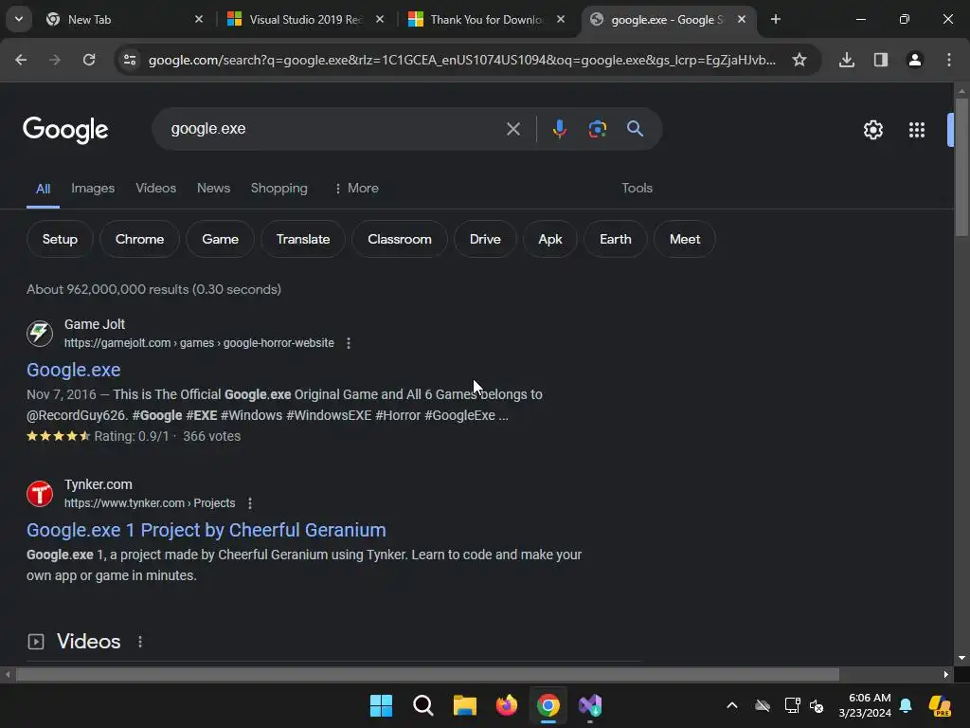Open Google.exe 1 Project Tynker result
The width and height of the screenshot is (970, 728).
coord(206,530)
